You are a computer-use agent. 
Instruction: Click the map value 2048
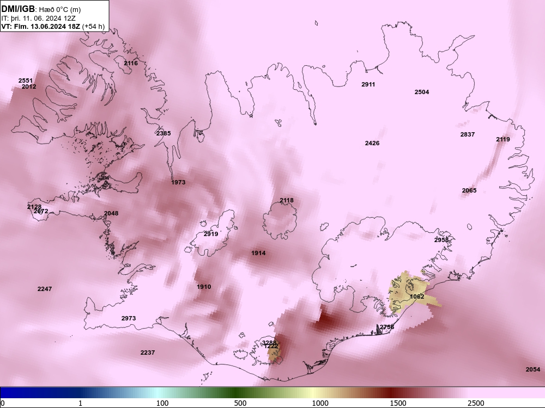click(111, 213)
